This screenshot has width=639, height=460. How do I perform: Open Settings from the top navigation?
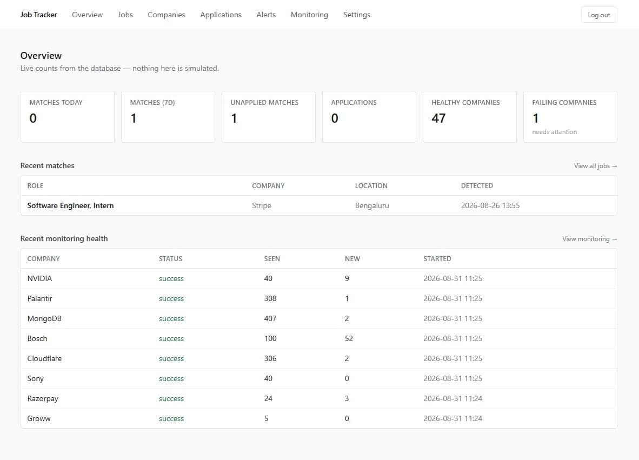point(357,15)
